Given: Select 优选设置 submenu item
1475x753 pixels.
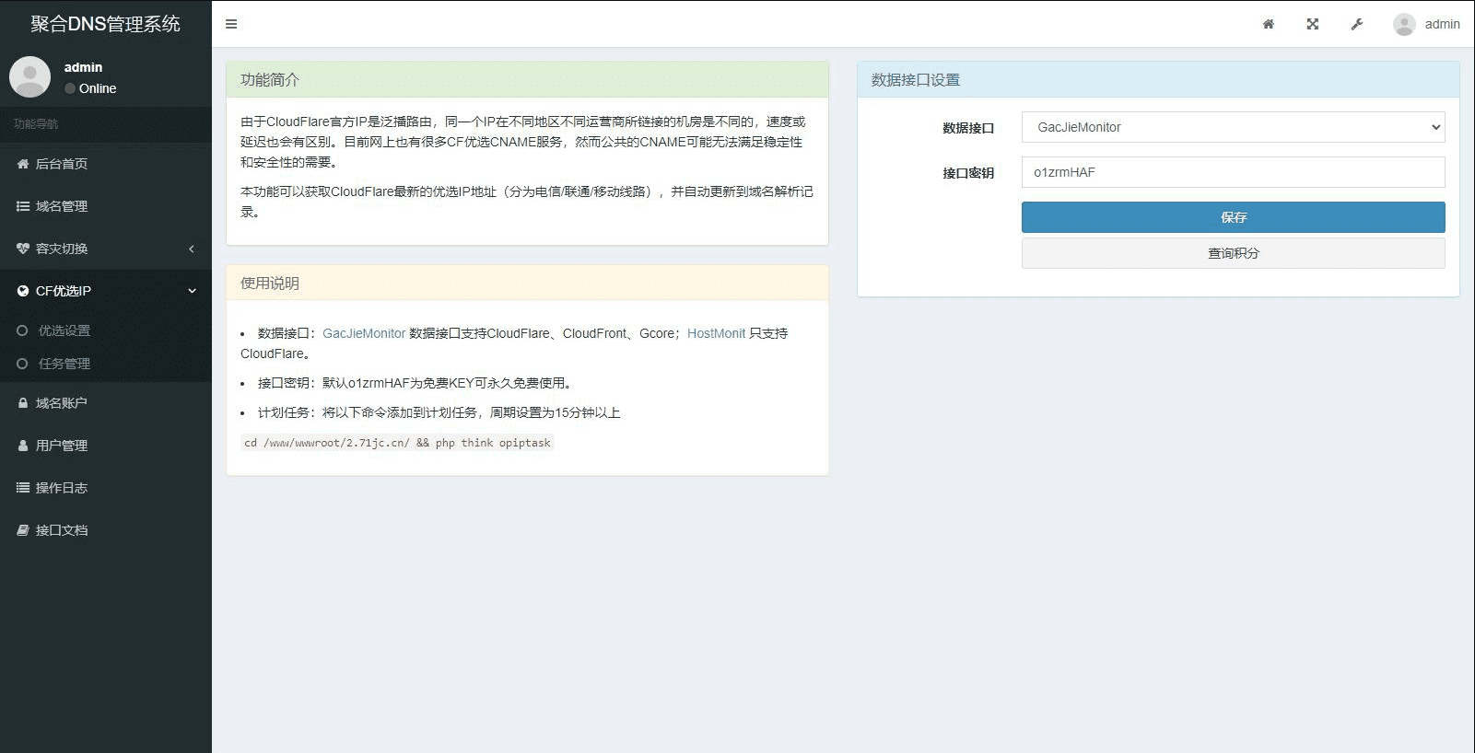Looking at the screenshot, I should [64, 330].
